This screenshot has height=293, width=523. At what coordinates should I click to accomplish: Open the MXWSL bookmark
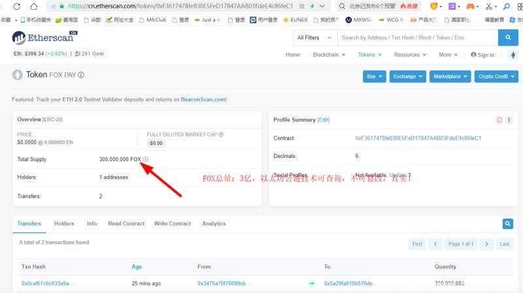pyautogui.click(x=358, y=20)
